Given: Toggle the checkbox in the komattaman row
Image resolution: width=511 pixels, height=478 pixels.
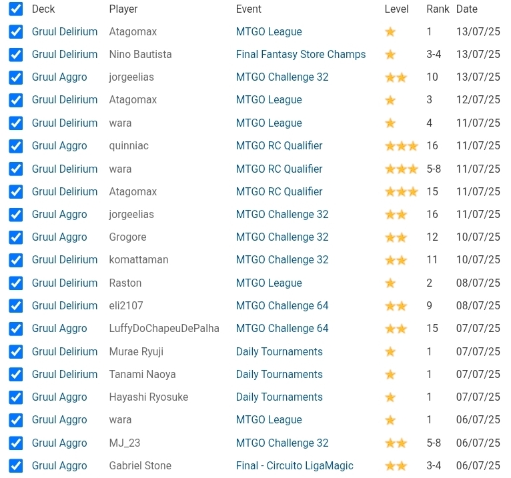Looking at the screenshot, I should click(x=15, y=260).
